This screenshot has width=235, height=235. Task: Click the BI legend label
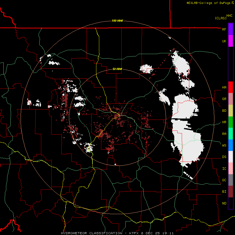(224, 192)
